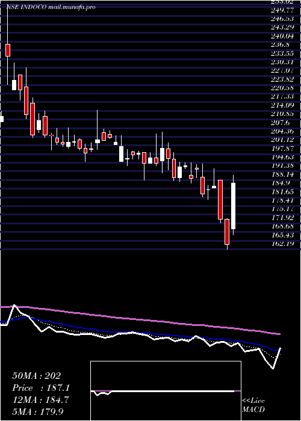Viewport: 301px width, 421px height.
Task: Click the <<Live MACD label
Action: click(253, 405)
